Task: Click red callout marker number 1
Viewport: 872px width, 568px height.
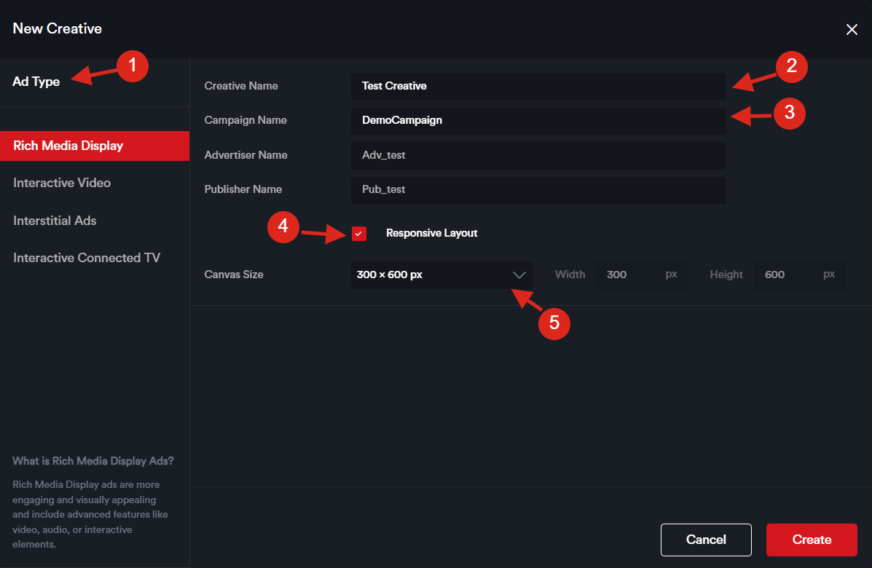Action: (x=132, y=66)
